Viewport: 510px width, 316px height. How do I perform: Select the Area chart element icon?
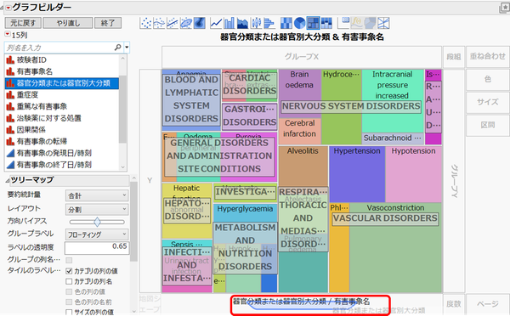tap(242, 23)
